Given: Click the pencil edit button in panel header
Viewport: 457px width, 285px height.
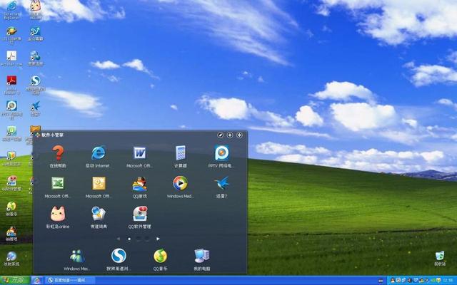Looking at the screenshot, I should click(x=221, y=135).
